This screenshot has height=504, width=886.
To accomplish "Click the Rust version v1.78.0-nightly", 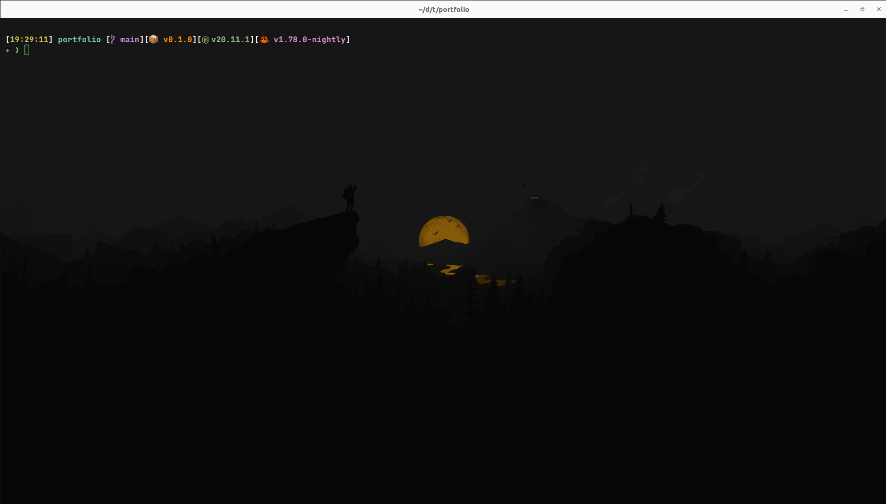I will click(310, 40).
